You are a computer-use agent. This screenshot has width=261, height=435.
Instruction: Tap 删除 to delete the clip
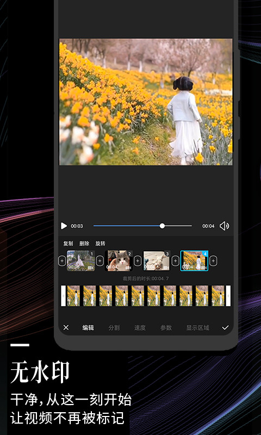tap(84, 244)
